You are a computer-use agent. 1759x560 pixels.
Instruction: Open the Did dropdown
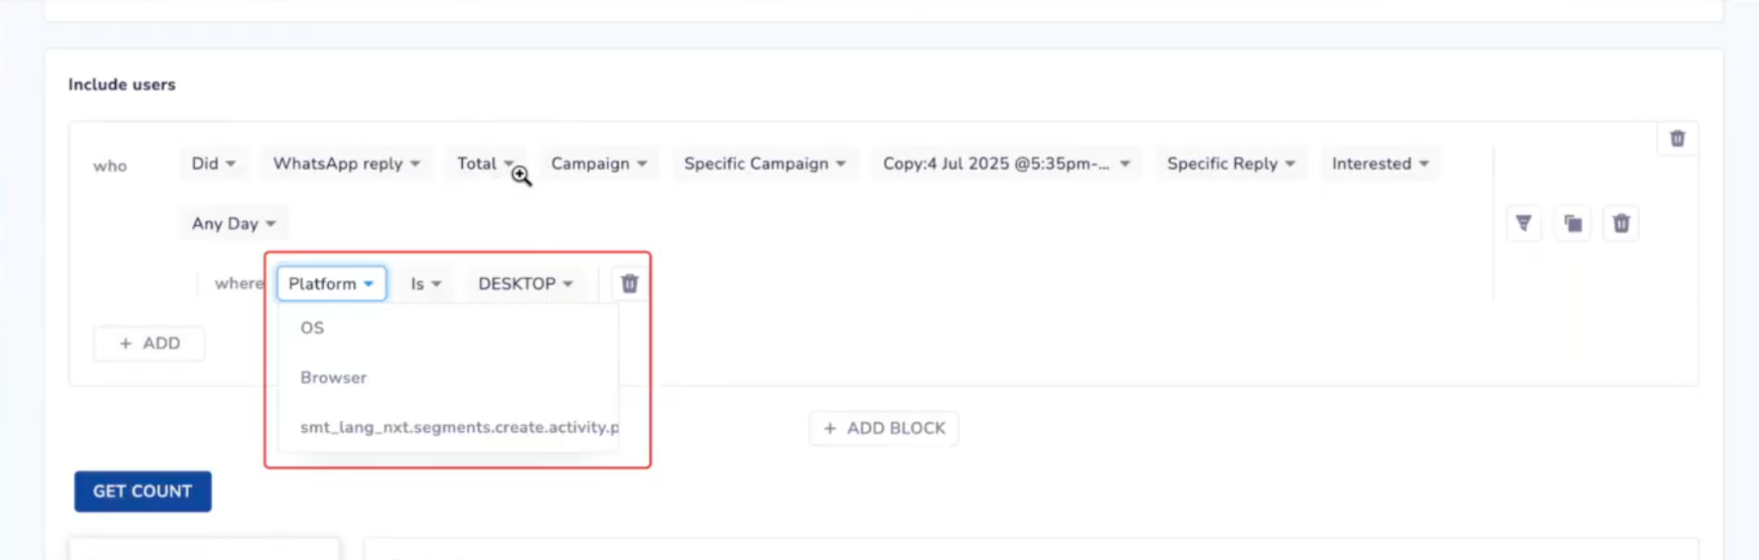point(212,163)
